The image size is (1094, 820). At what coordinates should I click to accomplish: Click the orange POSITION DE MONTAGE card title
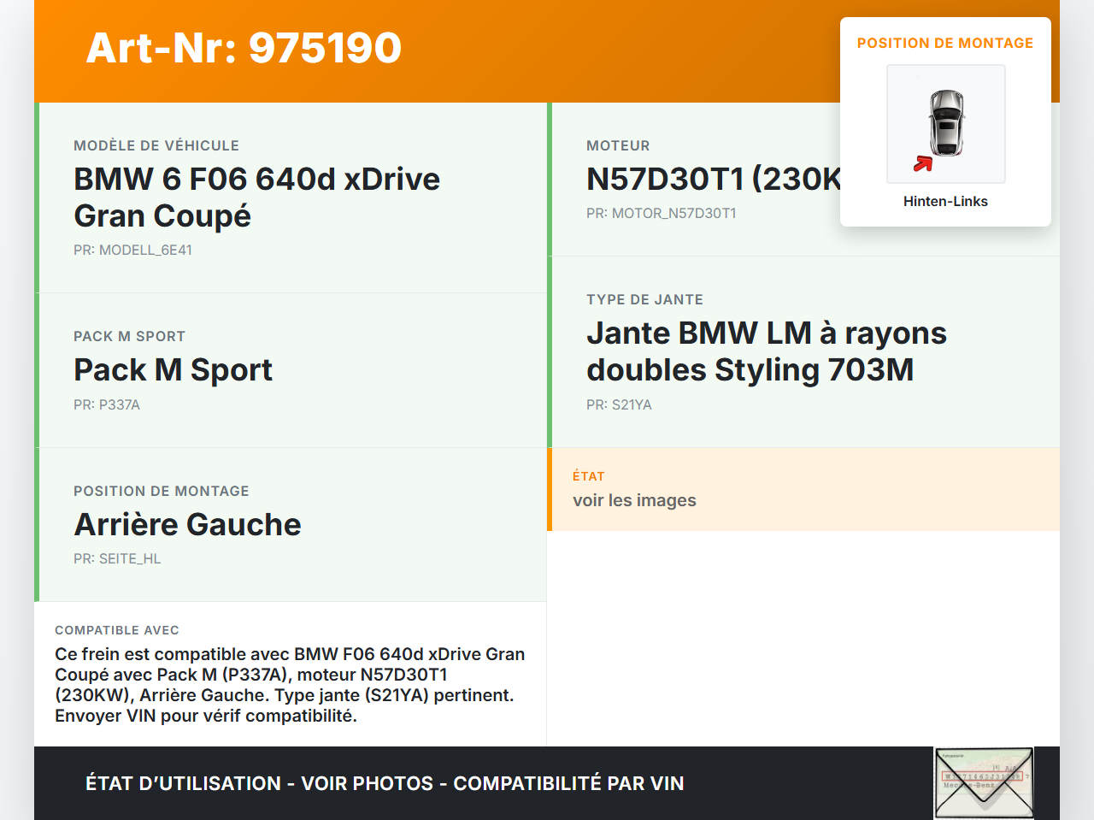click(x=944, y=43)
